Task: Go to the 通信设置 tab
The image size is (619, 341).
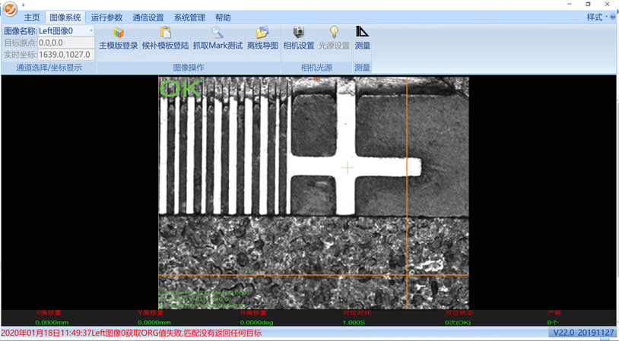Action: coord(148,17)
